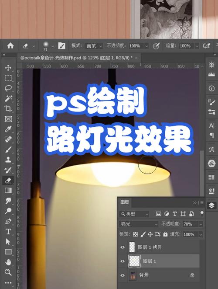Screen dimensions: 218x289
Task: Filter layers by type layers icon
Action: coord(175,214)
